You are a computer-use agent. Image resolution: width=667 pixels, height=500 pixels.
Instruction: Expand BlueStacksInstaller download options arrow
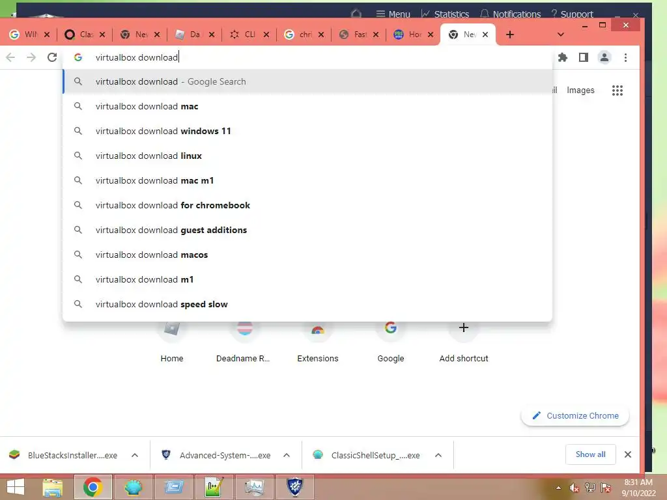(x=135, y=455)
